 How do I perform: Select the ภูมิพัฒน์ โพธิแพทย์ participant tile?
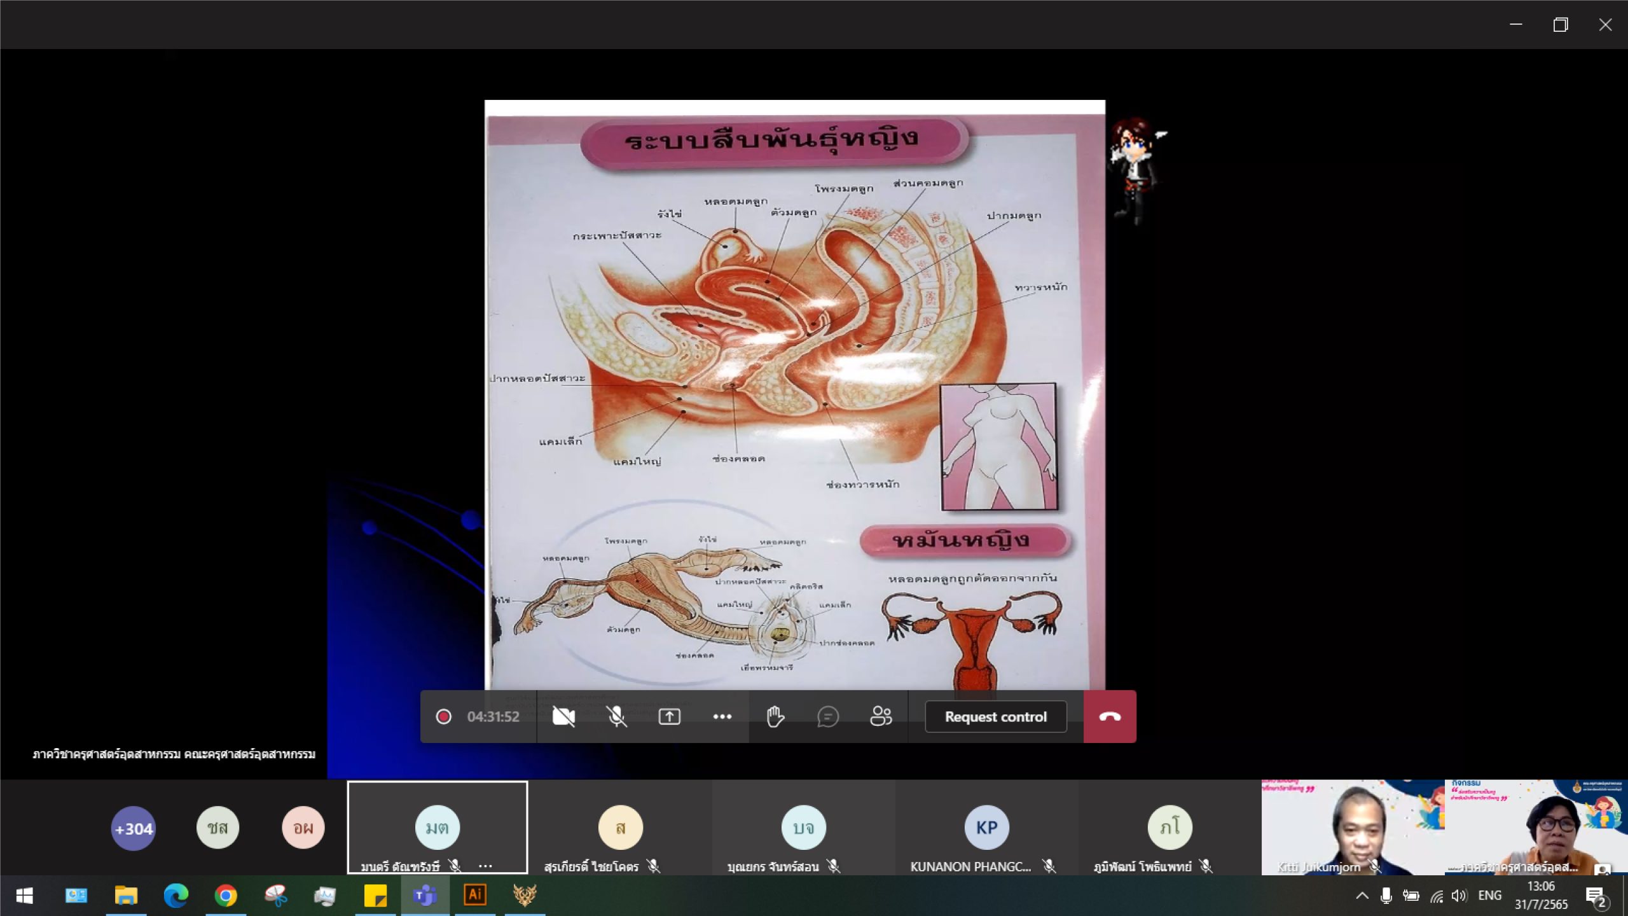click(1170, 828)
